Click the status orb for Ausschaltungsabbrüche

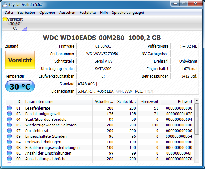tap(9, 159)
